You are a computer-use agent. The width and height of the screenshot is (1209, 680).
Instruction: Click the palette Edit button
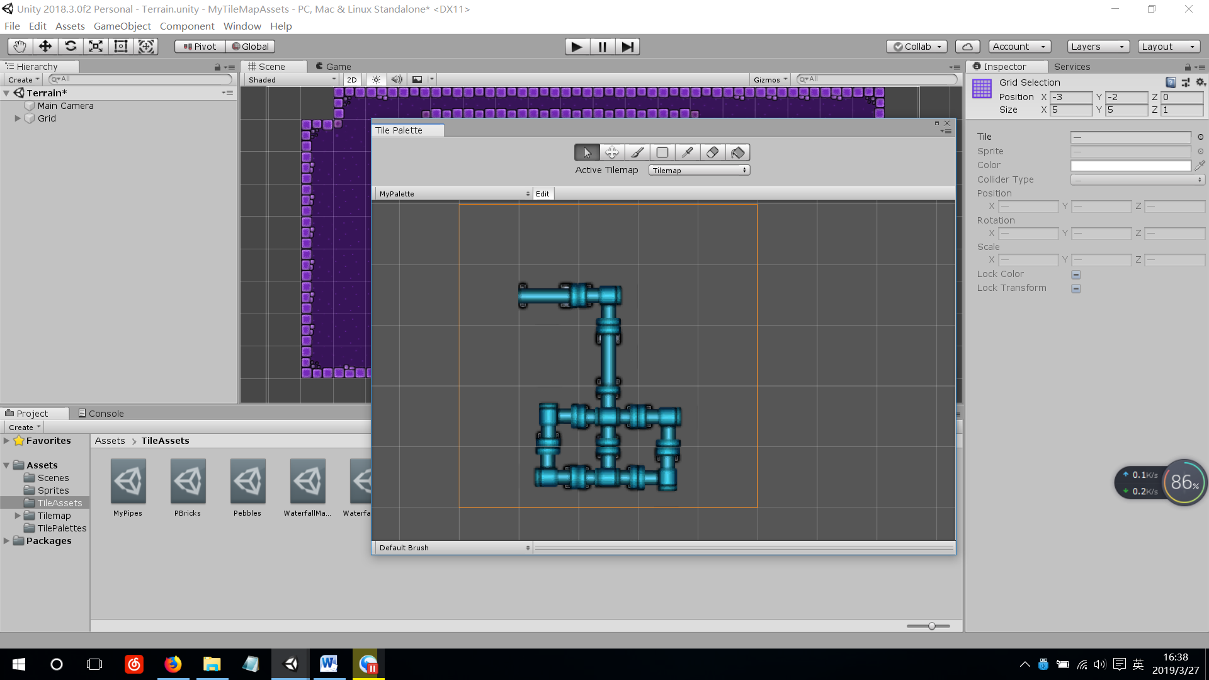(542, 194)
